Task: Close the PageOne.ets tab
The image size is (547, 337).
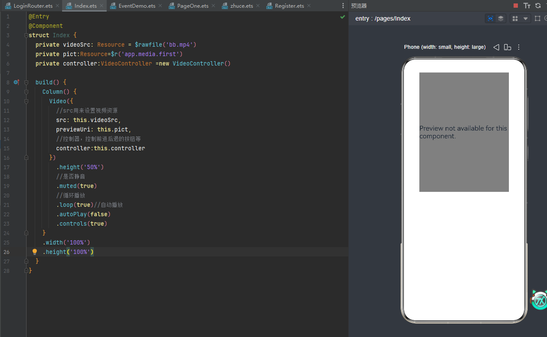Action: click(x=213, y=6)
